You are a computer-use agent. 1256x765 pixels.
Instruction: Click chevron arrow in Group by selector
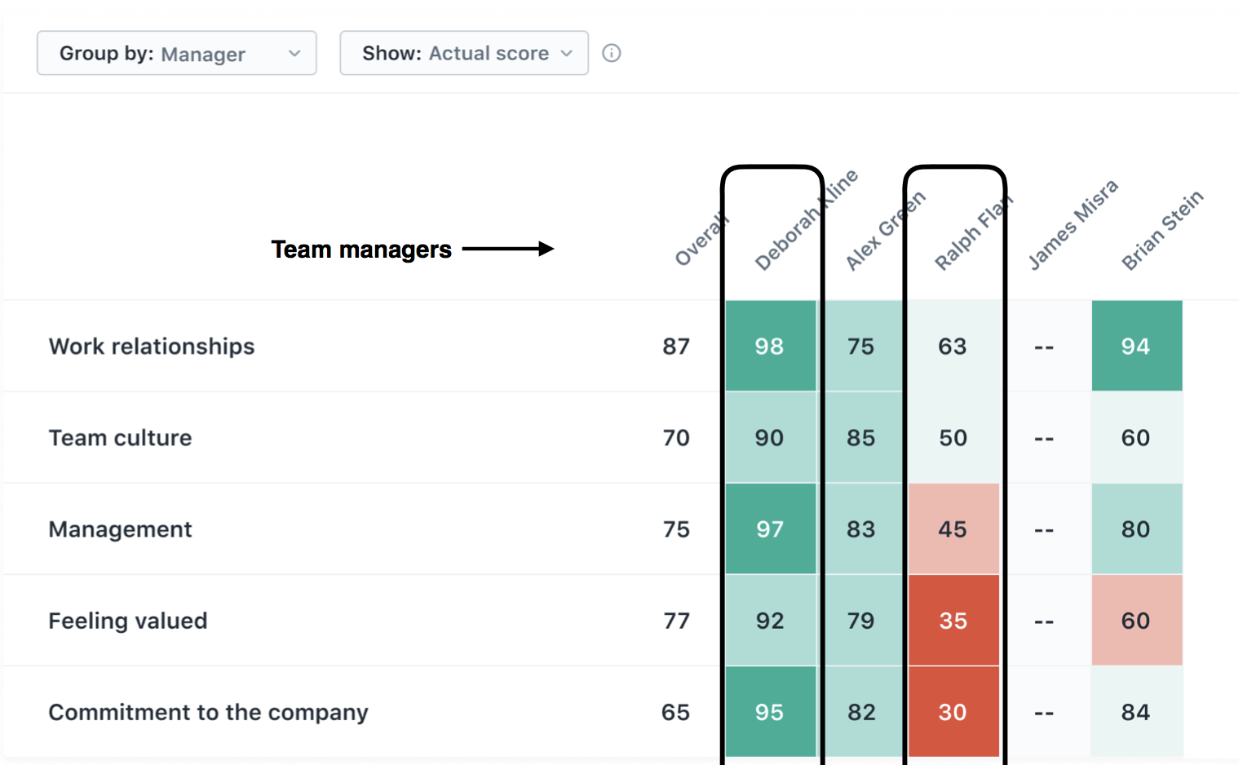[x=294, y=53]
